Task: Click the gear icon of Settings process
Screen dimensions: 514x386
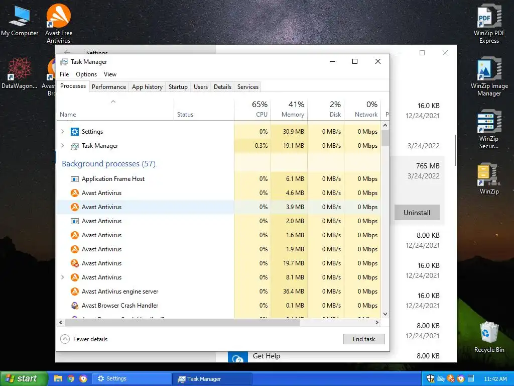Action: coord(75,132)
